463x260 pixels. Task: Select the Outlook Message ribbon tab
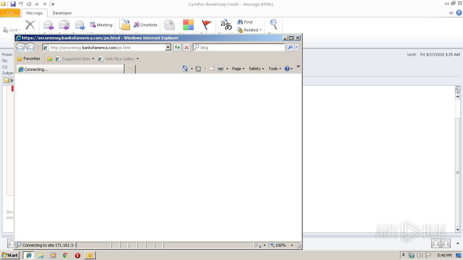[x=34, y=13]
